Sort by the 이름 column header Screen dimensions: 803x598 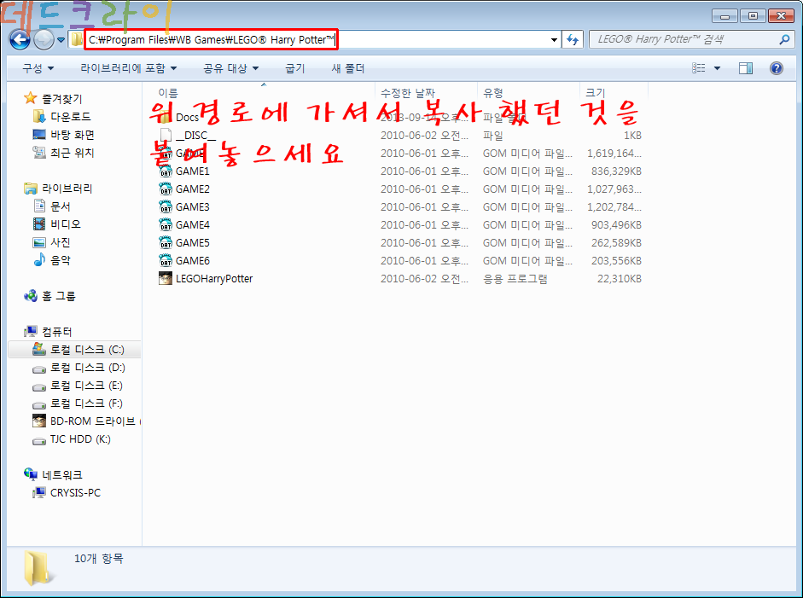click(x=168, y=93)
